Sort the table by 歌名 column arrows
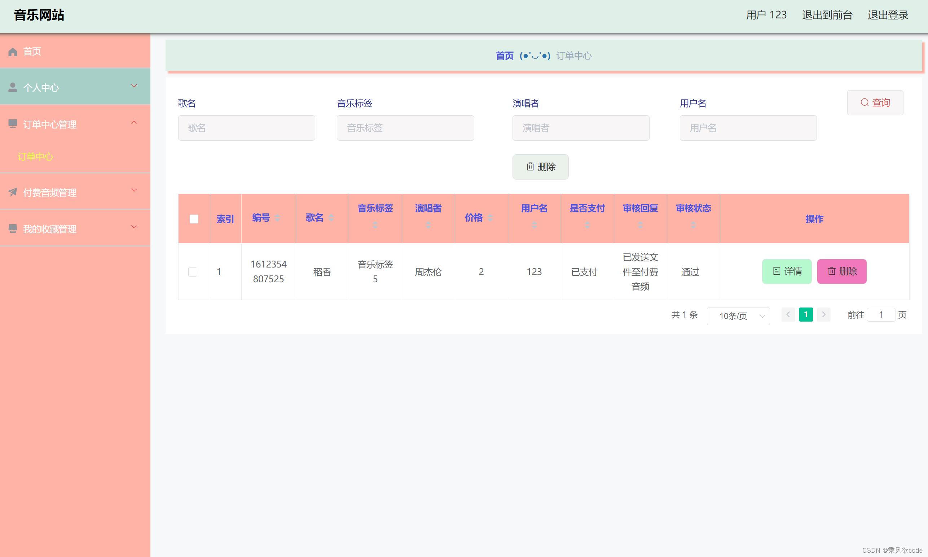The width and height of the screenshot is (928, 557). click(331, 218)
